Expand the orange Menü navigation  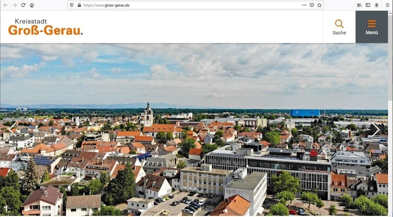point(372,27)
